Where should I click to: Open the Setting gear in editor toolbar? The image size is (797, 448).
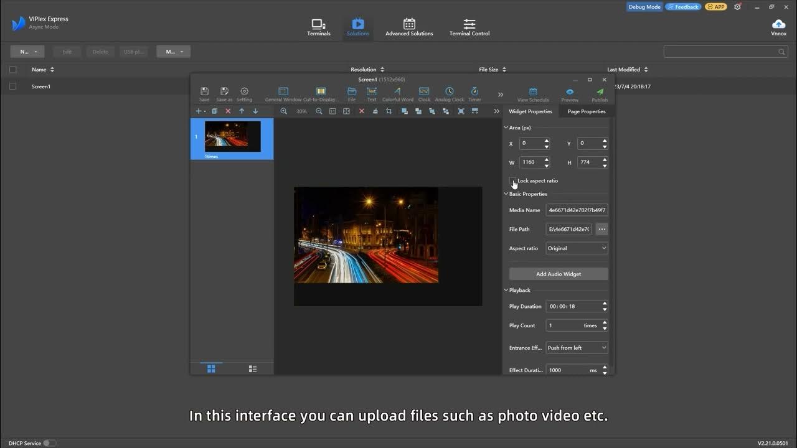pos(244,91)
